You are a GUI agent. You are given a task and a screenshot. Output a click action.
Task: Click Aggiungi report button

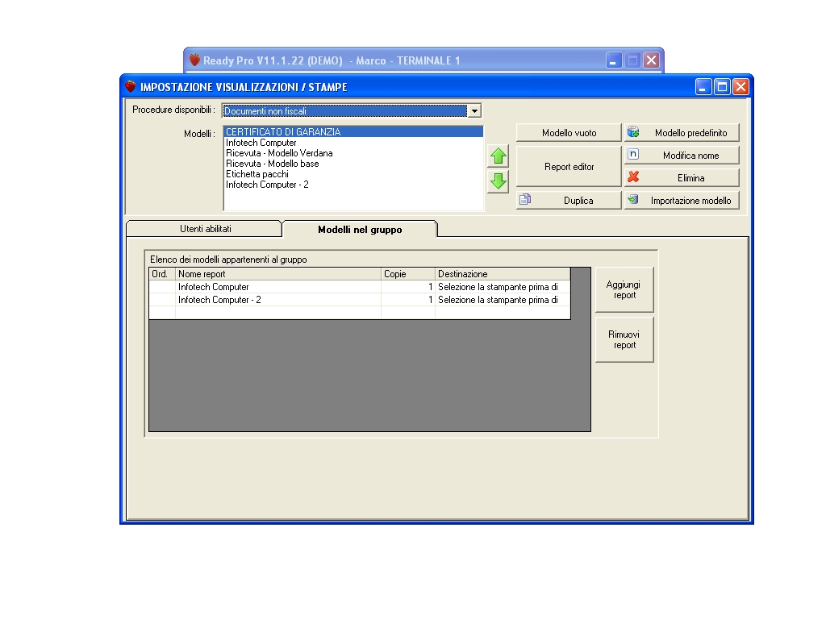(624, 289)
